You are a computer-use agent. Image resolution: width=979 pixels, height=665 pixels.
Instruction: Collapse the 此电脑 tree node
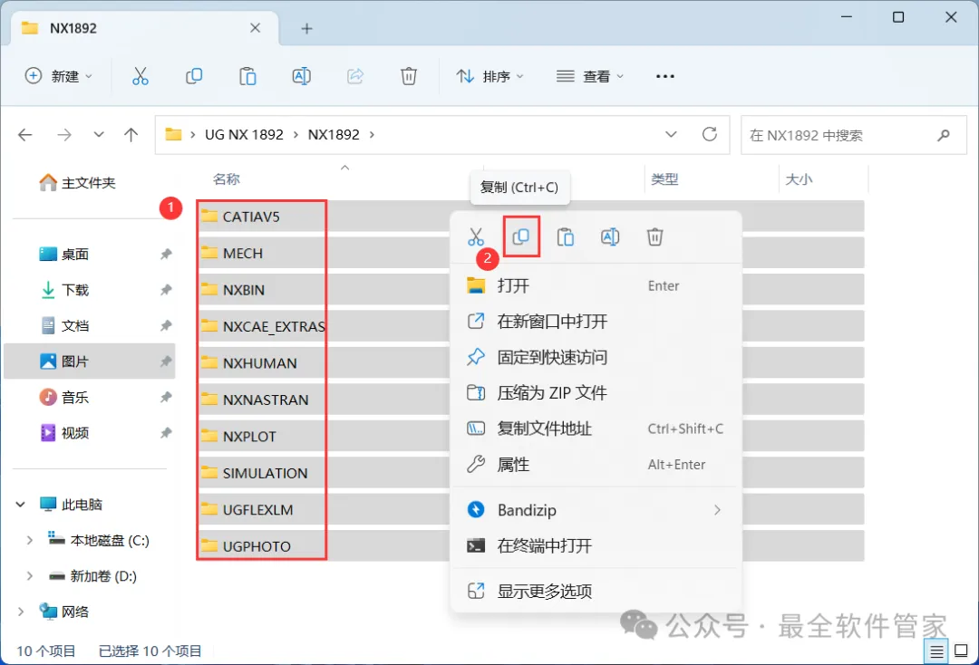tap(21, 504)
